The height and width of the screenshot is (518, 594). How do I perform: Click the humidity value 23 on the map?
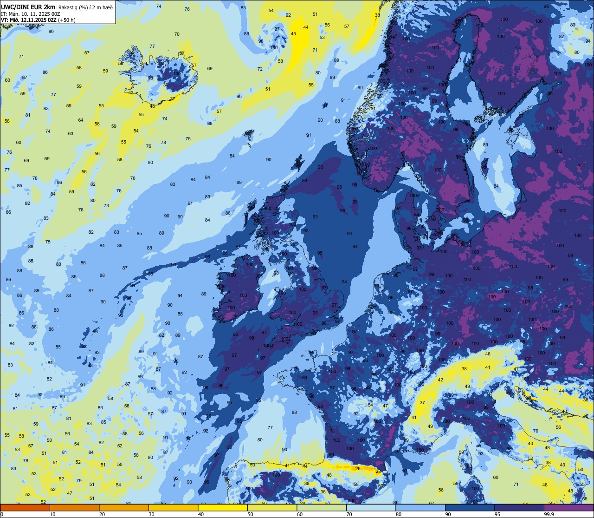tap(378, 472)
